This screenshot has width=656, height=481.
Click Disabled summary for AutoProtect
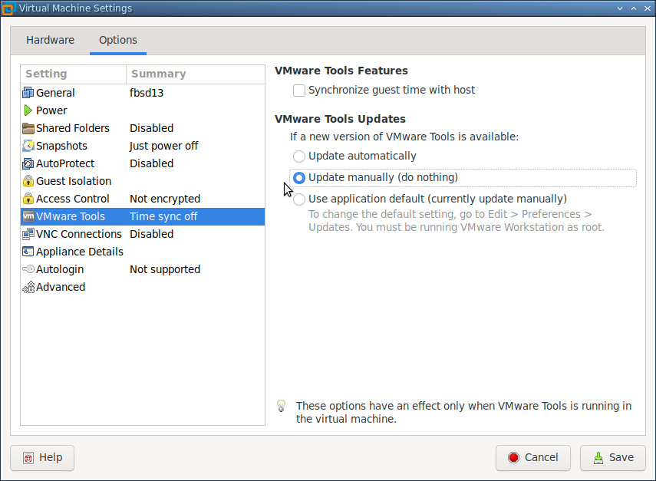(x=151, y=163)
